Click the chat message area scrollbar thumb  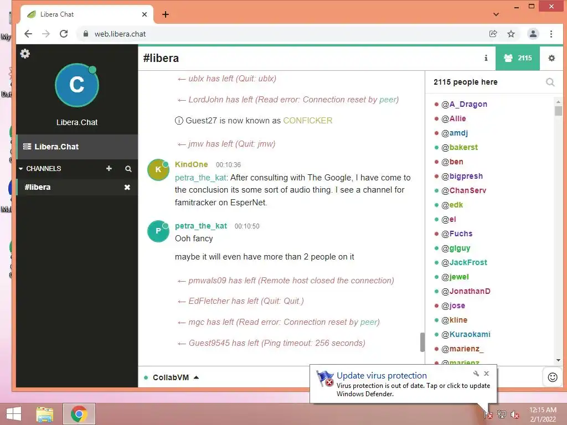[x=422, y=342]
